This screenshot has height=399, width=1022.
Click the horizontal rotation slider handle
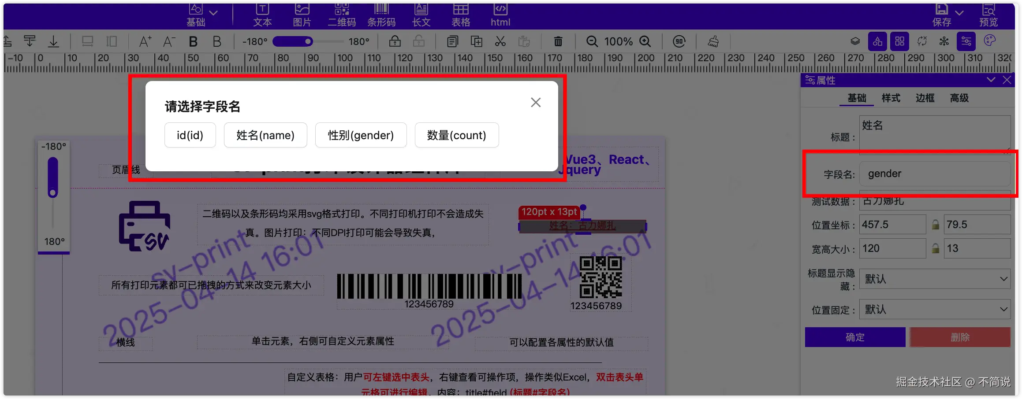[x=308, y=41]
